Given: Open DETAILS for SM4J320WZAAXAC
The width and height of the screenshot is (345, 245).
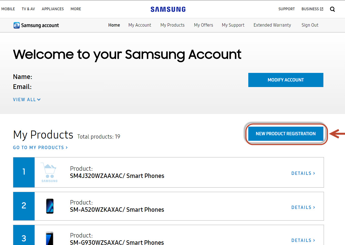Looking at the screenshot, I should click(303, 173).
